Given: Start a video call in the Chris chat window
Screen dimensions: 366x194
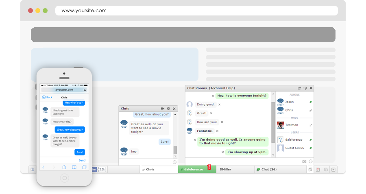Looking at the screenshot, I should click(162, 109).
